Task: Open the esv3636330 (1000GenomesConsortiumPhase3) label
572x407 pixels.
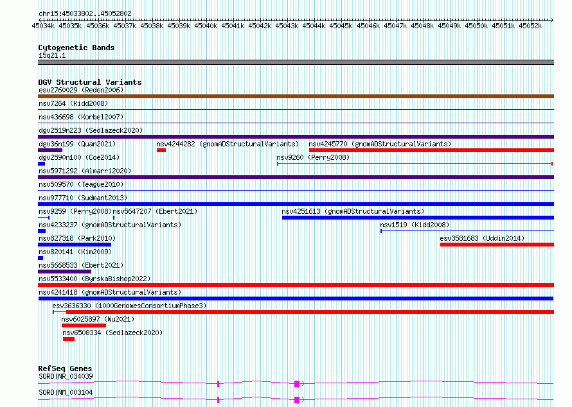Action: (129, 306)
